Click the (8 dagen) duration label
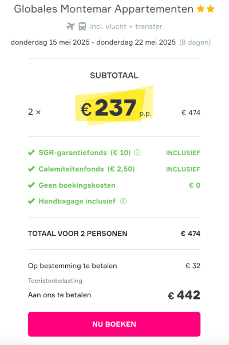The image size is (229, 345). (x=195, y=42)
